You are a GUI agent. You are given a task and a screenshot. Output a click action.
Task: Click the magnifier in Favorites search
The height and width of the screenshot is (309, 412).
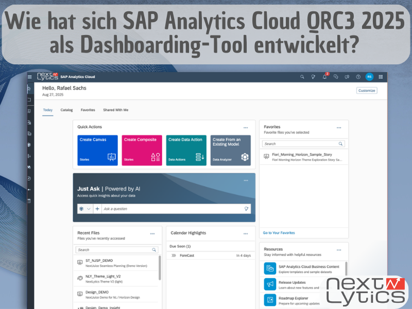click(340, 144)
